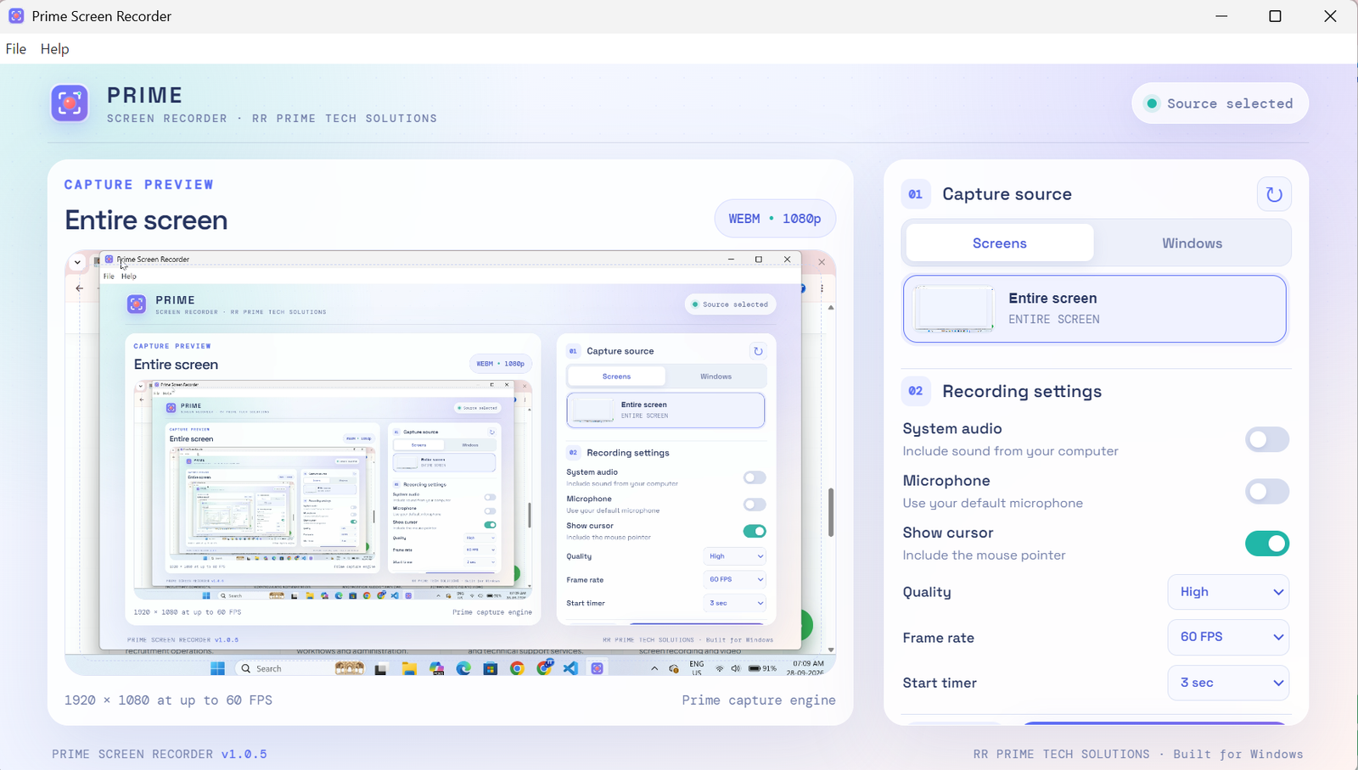Image resolution: width=1358 pixels, height=770 pixels.
Task: Close the Prime Screen Recorder window
Action: [x=1330, y=16]
